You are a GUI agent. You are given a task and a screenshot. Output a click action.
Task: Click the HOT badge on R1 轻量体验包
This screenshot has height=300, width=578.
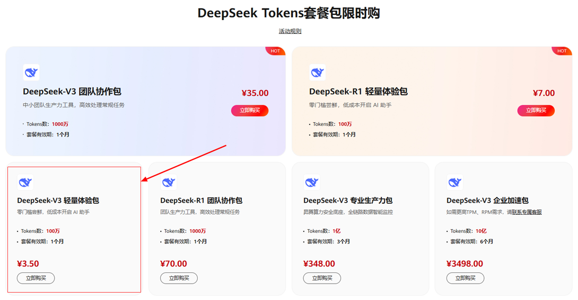[562, 51]
